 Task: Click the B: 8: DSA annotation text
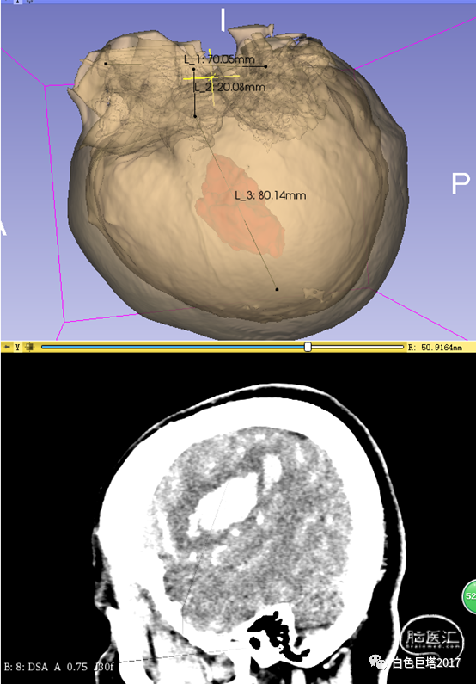26,667
